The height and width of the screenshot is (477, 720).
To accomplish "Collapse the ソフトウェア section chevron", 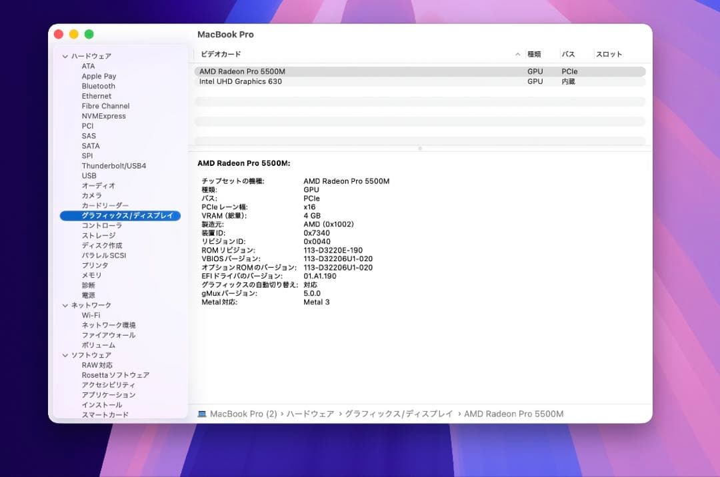I will 65,355.
